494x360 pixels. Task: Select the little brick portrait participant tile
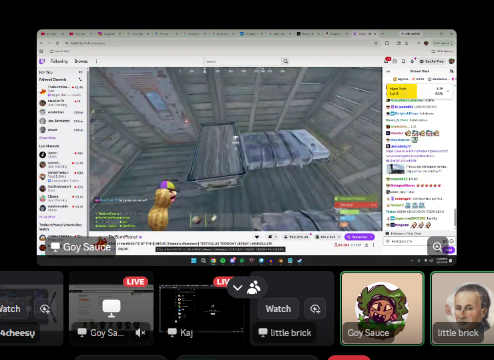tap(462, 309)
